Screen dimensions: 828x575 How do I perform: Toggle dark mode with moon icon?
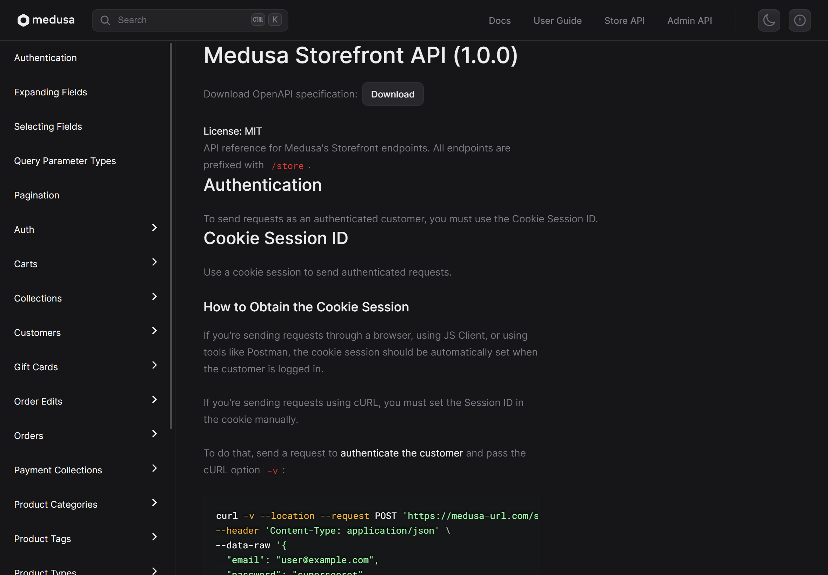coord(768,21)
